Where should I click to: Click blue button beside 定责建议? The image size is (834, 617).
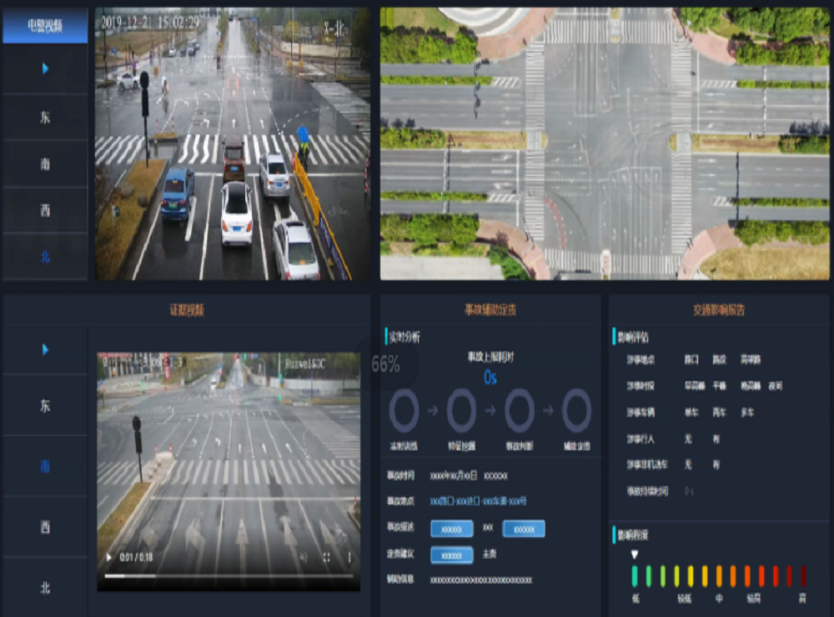(451, 554)
